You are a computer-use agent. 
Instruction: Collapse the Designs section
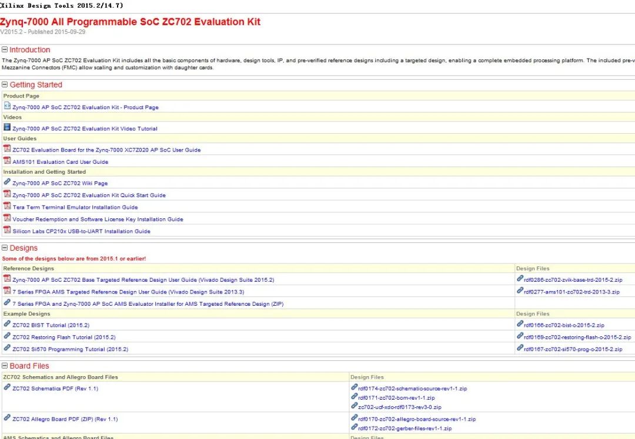pos(5,248)
